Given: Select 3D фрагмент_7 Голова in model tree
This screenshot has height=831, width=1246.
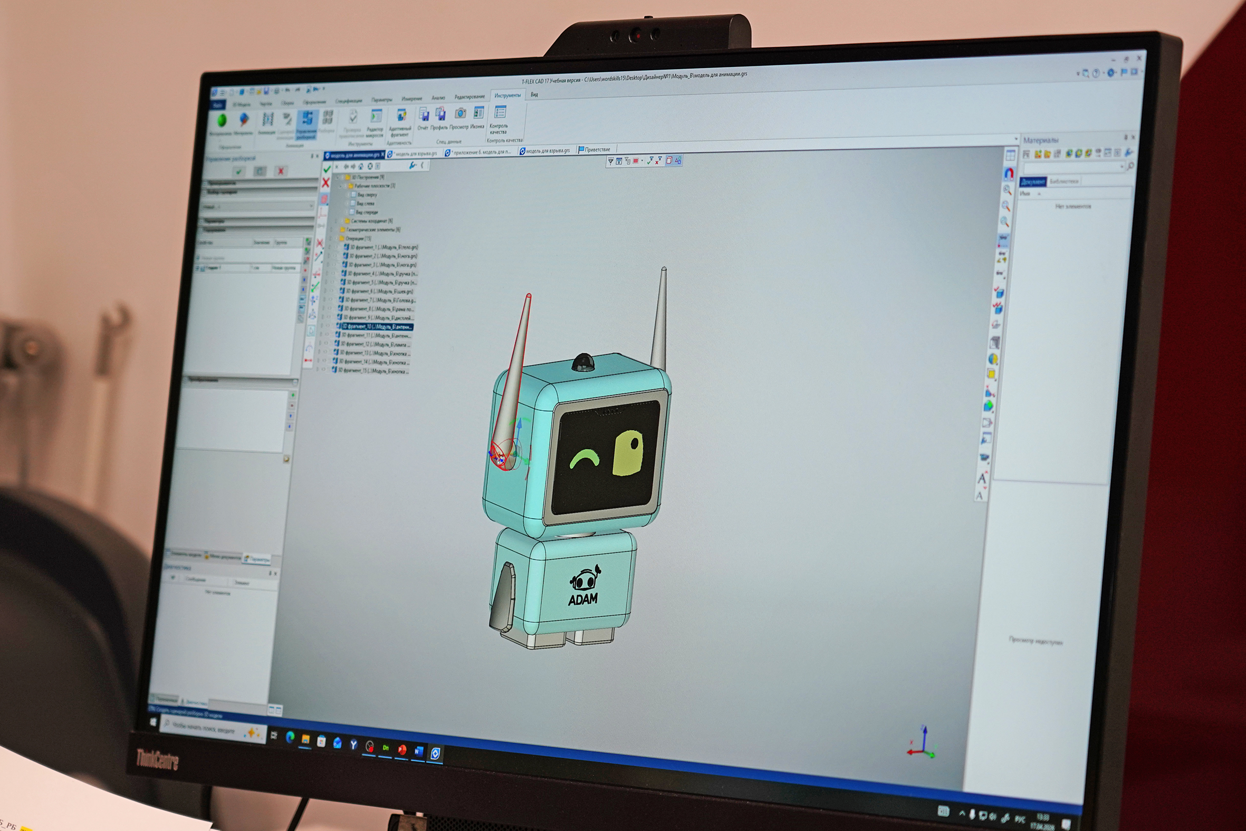Looking at the screenshot, I should 379,300.
